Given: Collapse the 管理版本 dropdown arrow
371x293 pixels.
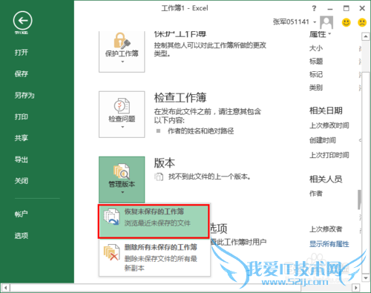Looking at the screenshot, I should pos(122,192).
